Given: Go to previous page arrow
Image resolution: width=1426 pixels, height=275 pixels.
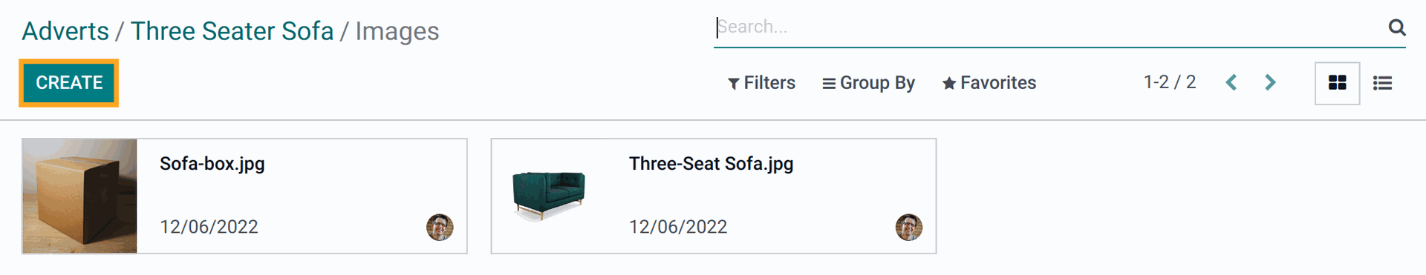Looking at the screenshot, I should (x=1231, y=82).
